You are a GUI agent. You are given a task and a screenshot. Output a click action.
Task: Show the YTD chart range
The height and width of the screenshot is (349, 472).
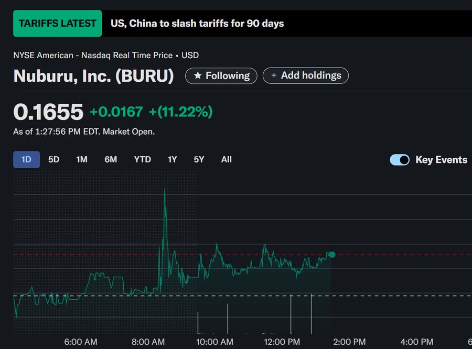coord(142,159)
